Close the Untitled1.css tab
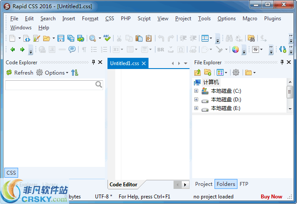The height and width of the screenshot is (204, 297). (x=144, y=63)
